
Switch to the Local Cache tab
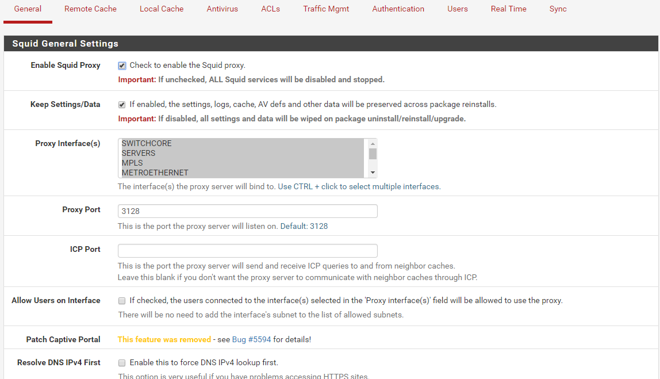tap(162, 9)
